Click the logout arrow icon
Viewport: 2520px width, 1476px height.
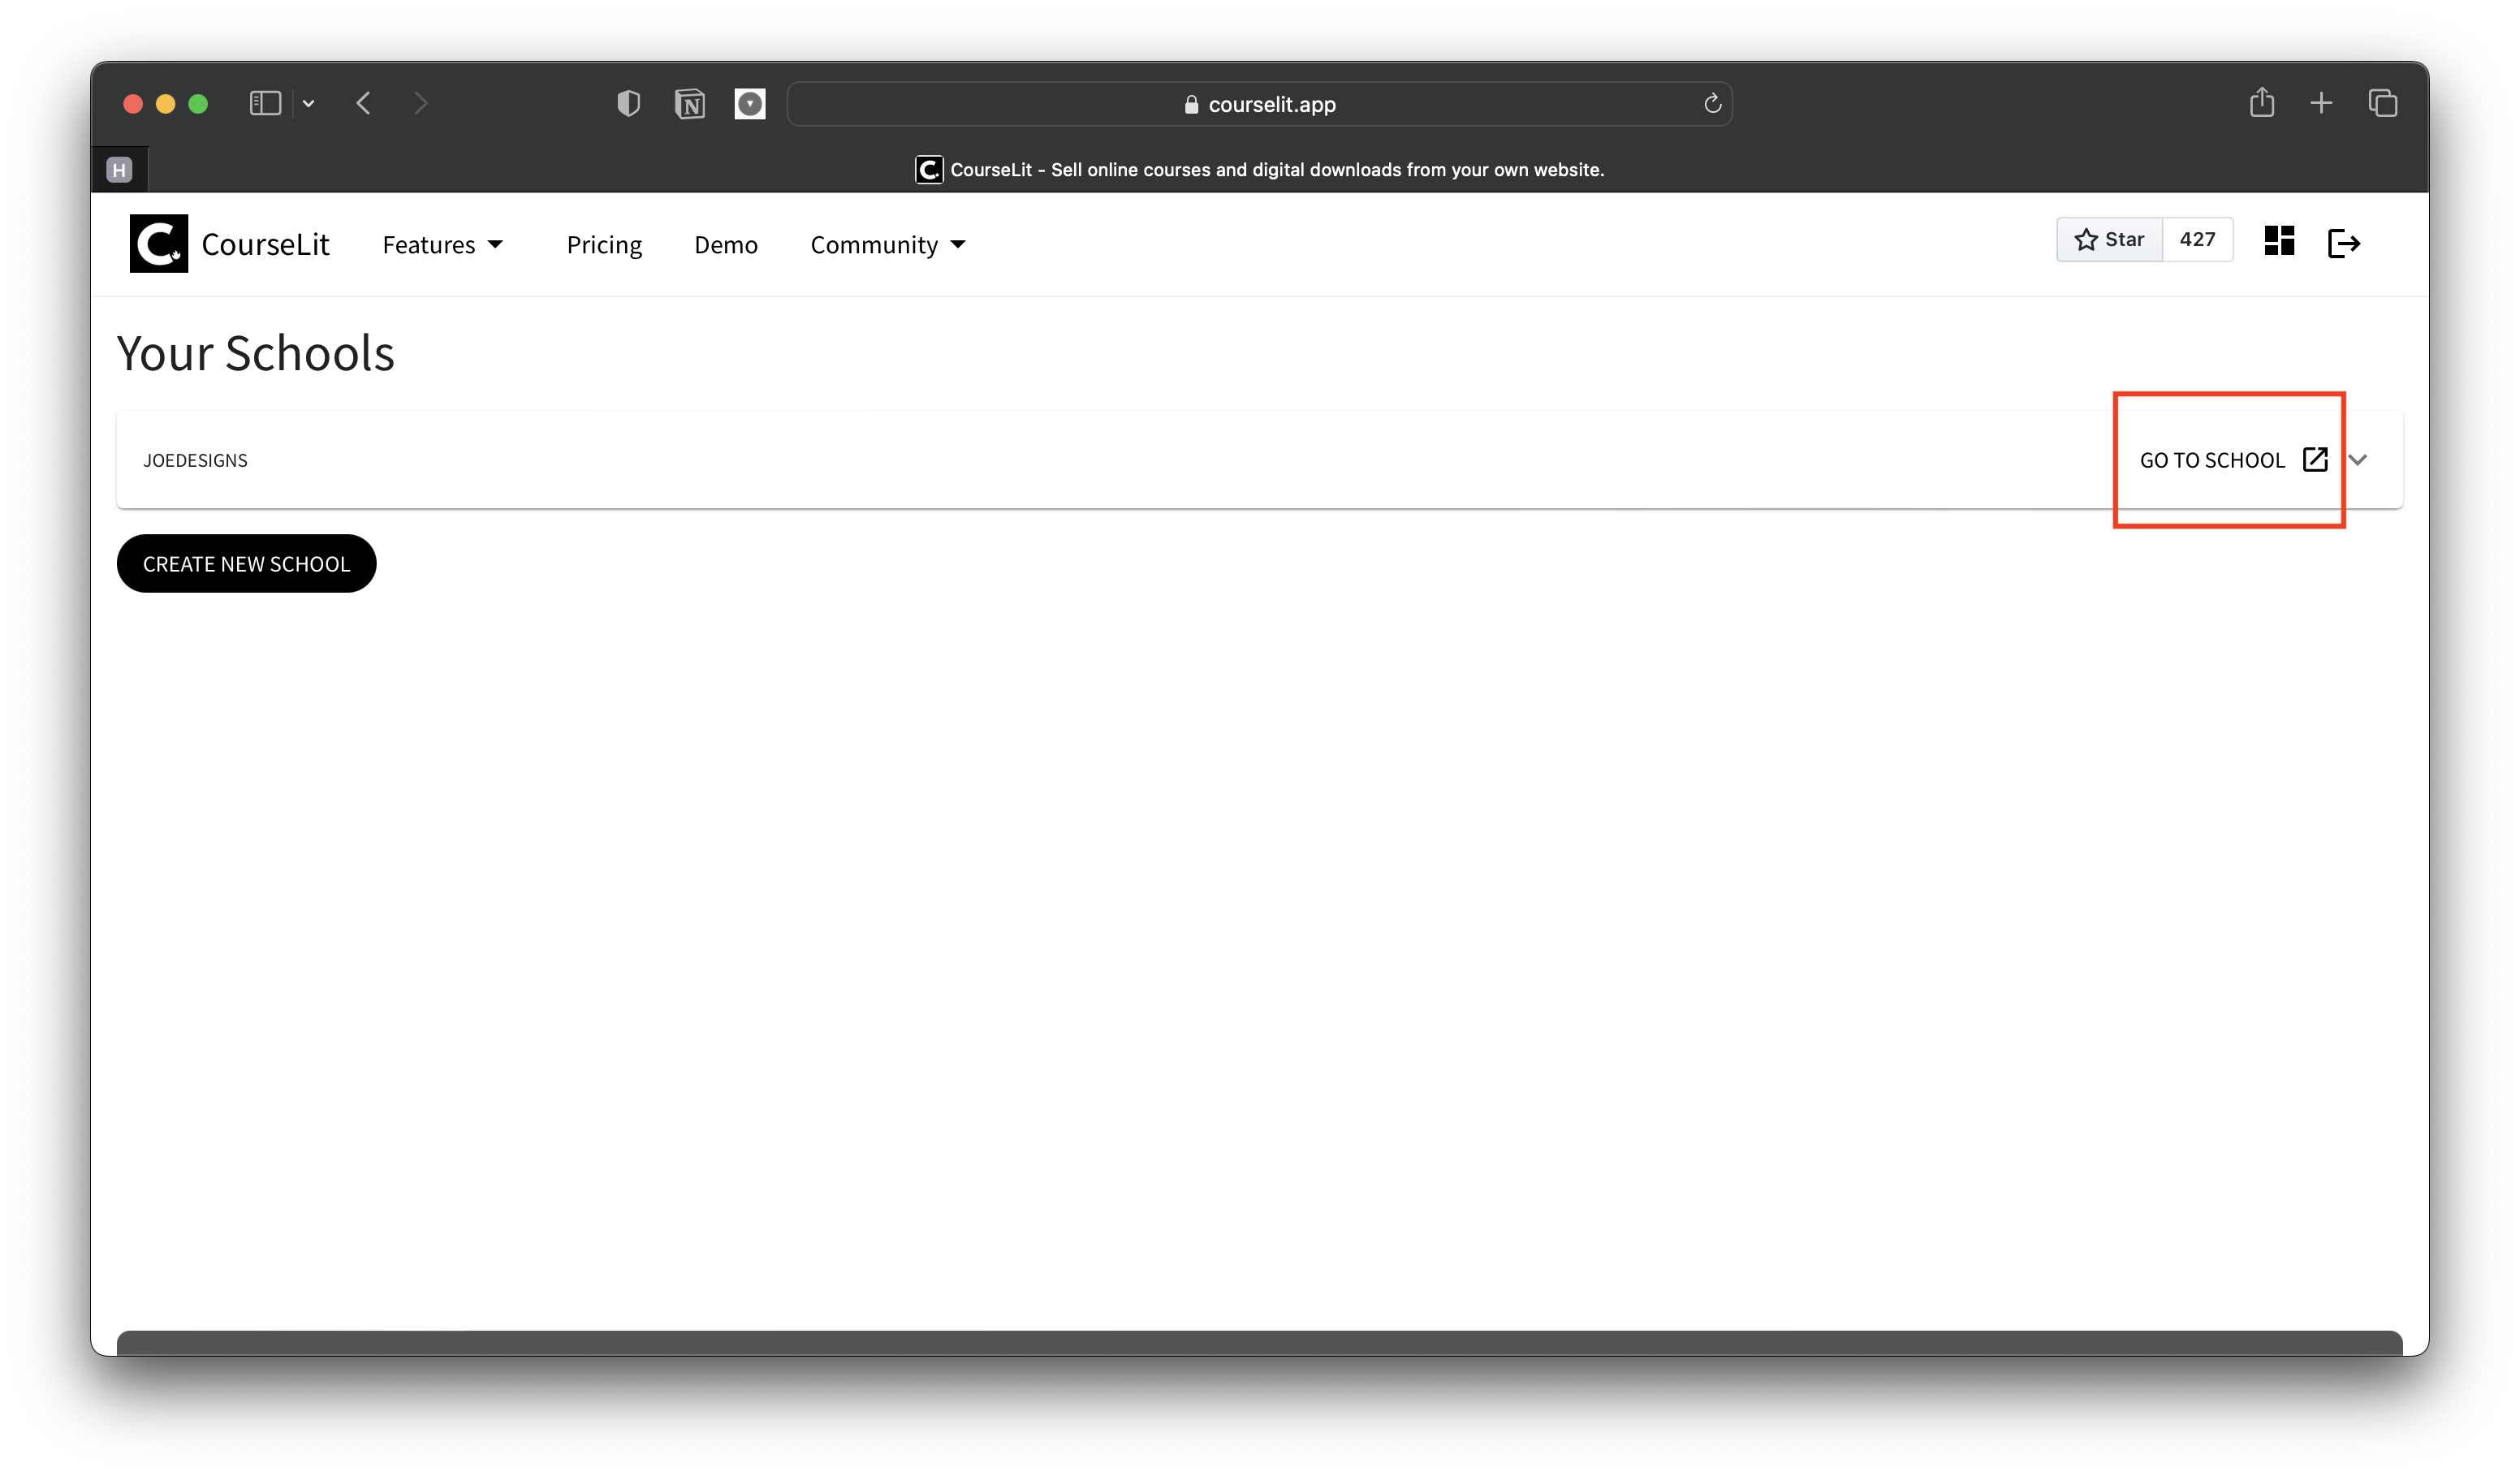2344,242
